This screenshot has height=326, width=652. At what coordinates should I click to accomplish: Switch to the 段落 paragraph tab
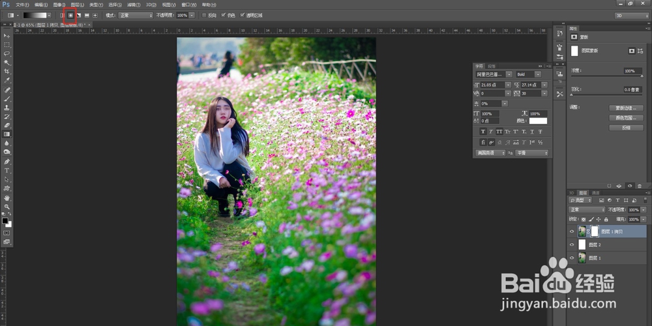pyautogui.click(x=492, y=66)
